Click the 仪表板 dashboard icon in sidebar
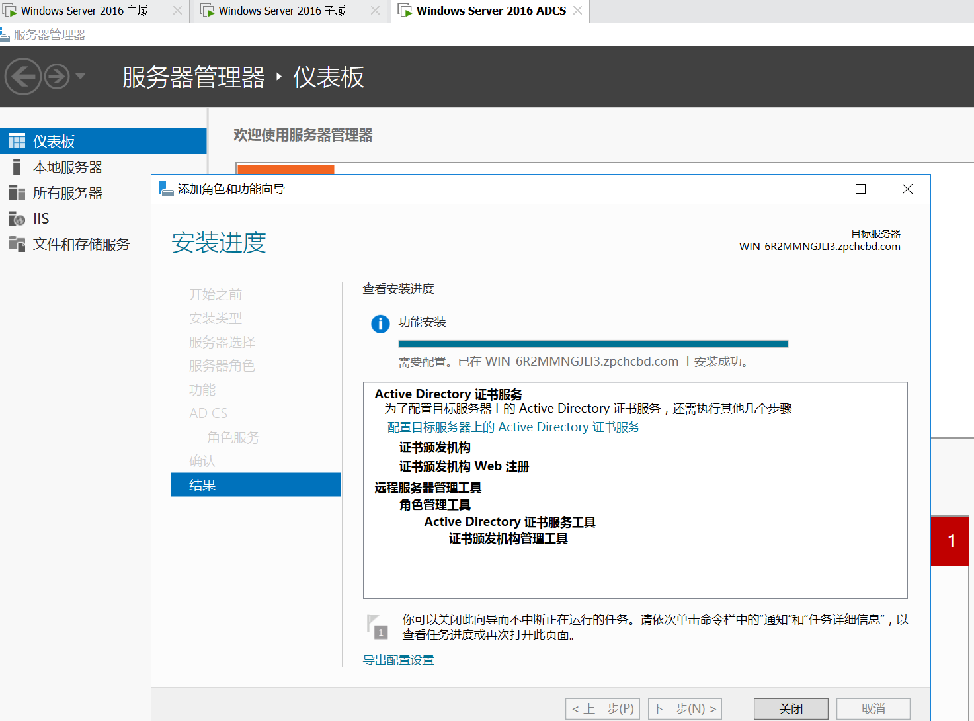This screenshot has width=974, height=721. click(x=17, y=142)
